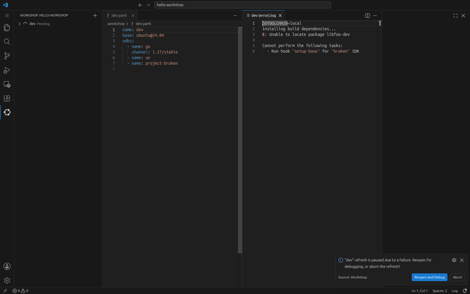
Task: Open the Remote Explorer view
Action: click(x=7, y=84)
